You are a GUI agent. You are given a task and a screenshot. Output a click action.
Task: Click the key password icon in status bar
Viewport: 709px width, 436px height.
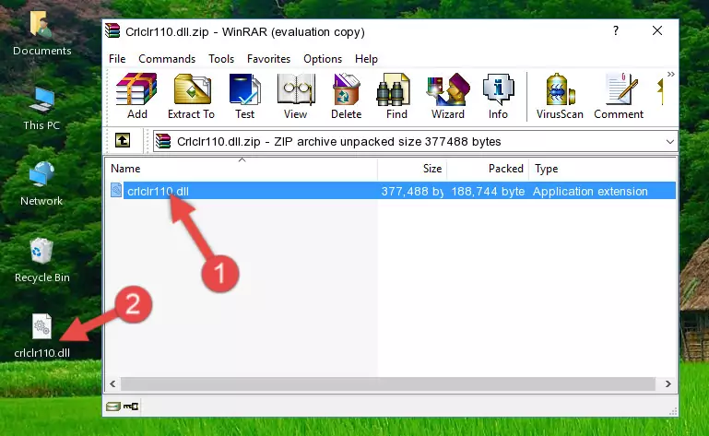[131, 407]
